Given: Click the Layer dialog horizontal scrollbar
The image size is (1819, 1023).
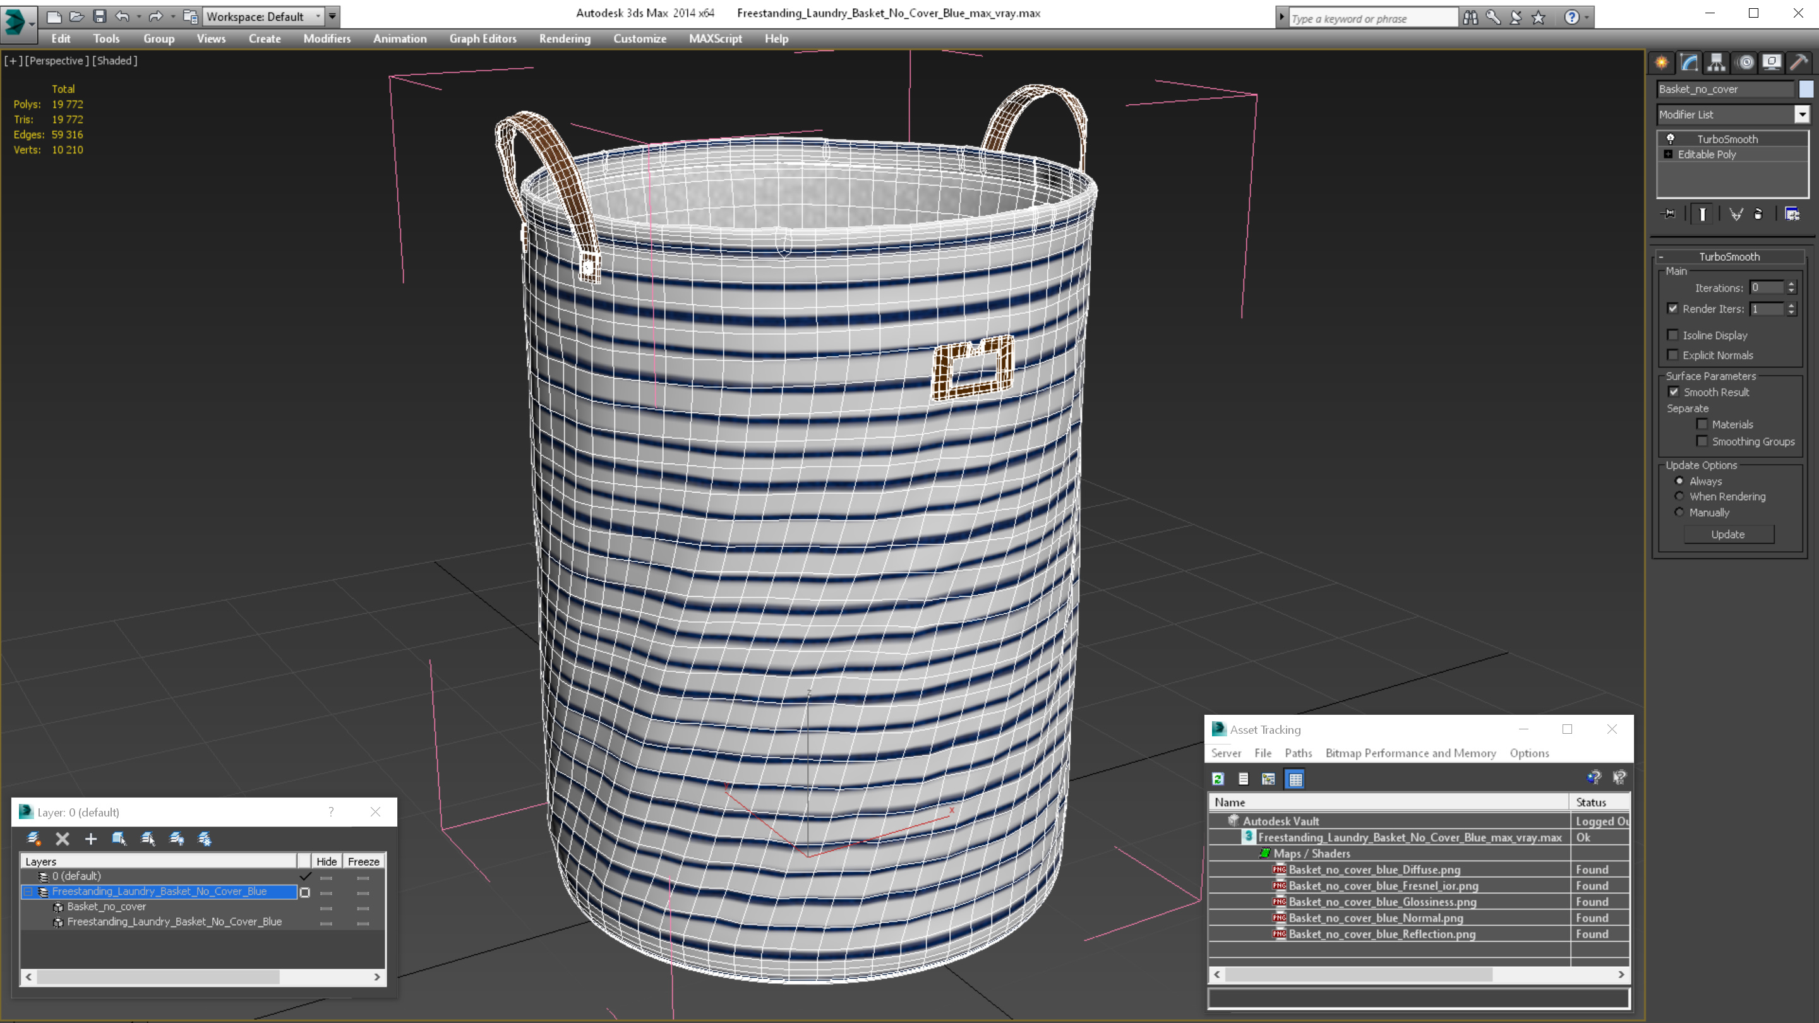Looking at the screenshot, I should [203, 977].
